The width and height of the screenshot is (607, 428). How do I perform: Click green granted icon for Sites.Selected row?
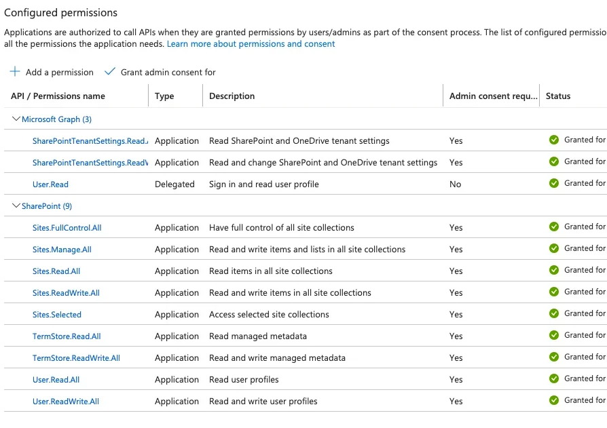[554, 313]
